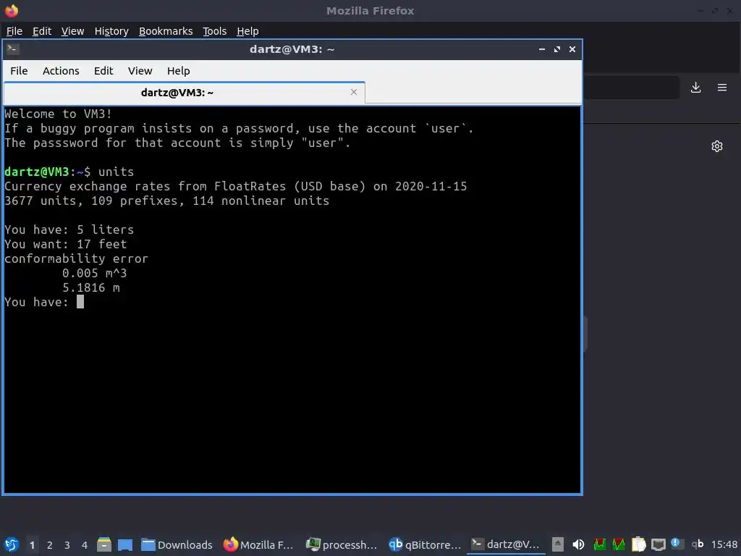Open the volume control tray icon
The image size is (741, 556).
[x=578, y=544]
